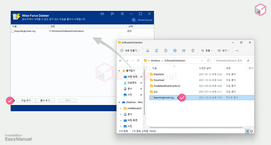271x145 pixels.
Task: Click the horizontal scrollbar in Explorer file list
Action: tap(196, 128)
